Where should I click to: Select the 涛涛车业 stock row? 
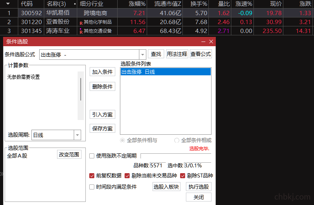click(x=157, y=31)
